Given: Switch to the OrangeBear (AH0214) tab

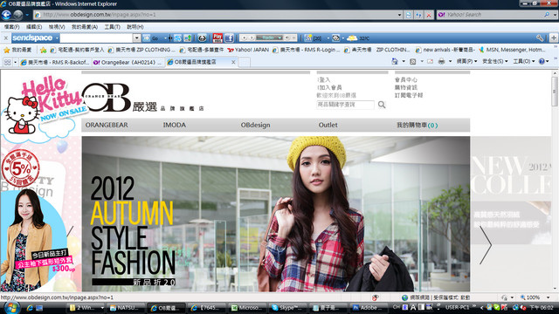Looking at the screenshot, I should [x=128, y=62].
